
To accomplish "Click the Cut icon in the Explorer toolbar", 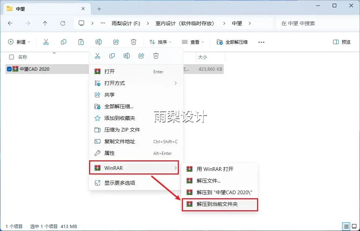I will click(x=46, y=42).
